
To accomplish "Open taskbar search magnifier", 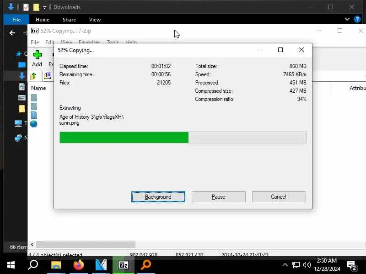I will coord(33,265).
